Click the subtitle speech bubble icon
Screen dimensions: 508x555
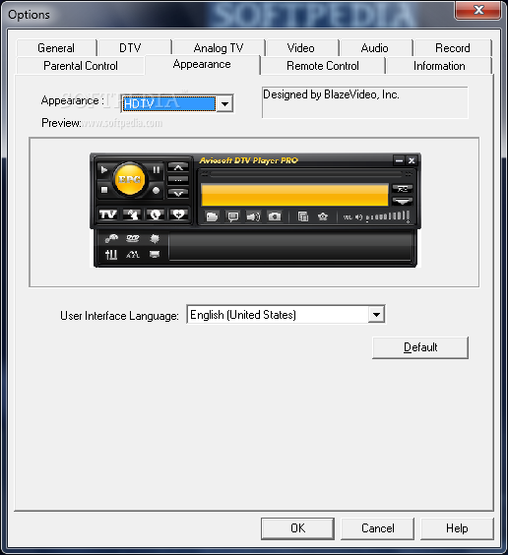click(233, 216)
